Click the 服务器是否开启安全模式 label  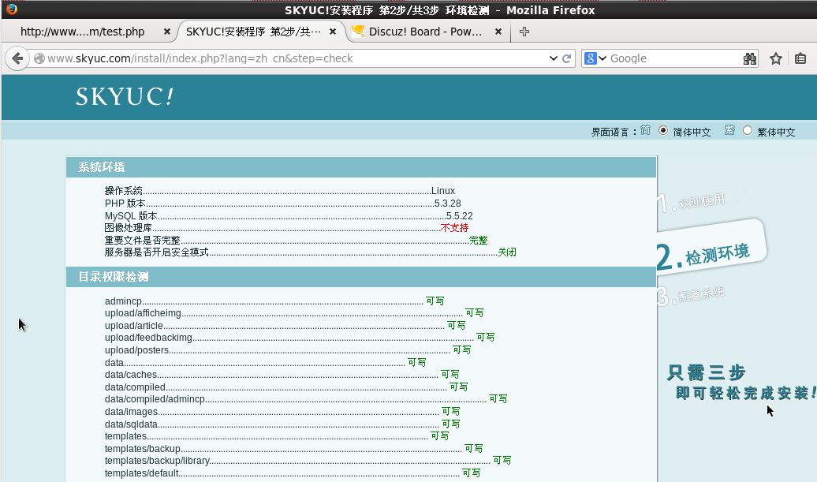tap(156, 252)
